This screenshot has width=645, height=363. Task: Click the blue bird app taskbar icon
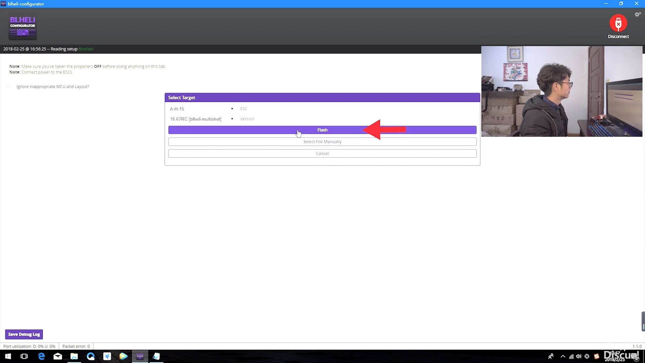[107, 356]
